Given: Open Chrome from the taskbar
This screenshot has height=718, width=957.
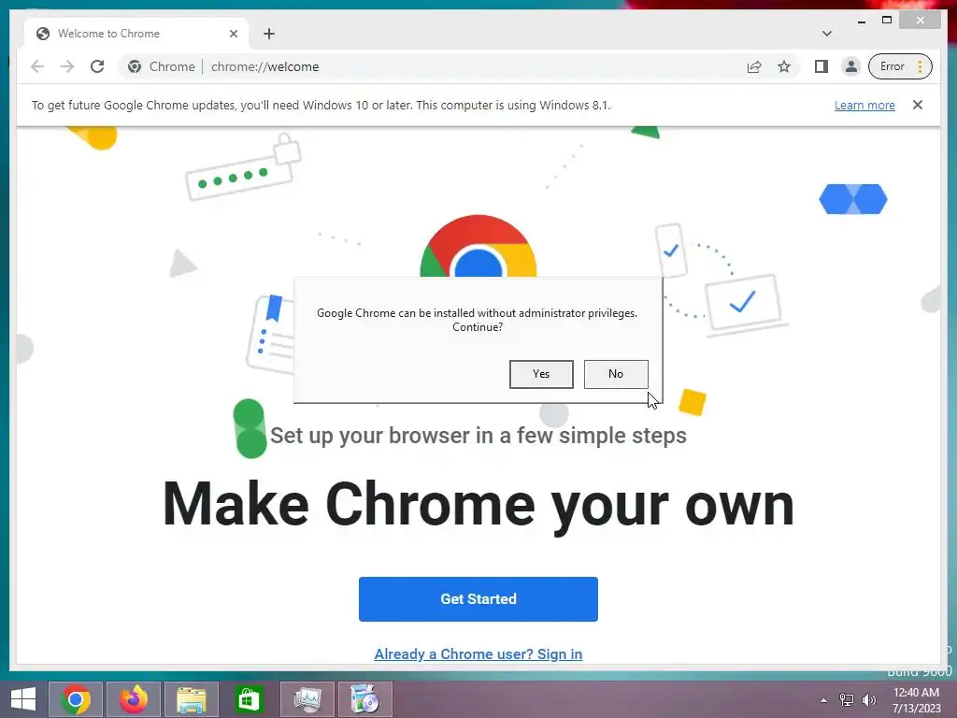Looking at the screenshot, I should [76, 699].
